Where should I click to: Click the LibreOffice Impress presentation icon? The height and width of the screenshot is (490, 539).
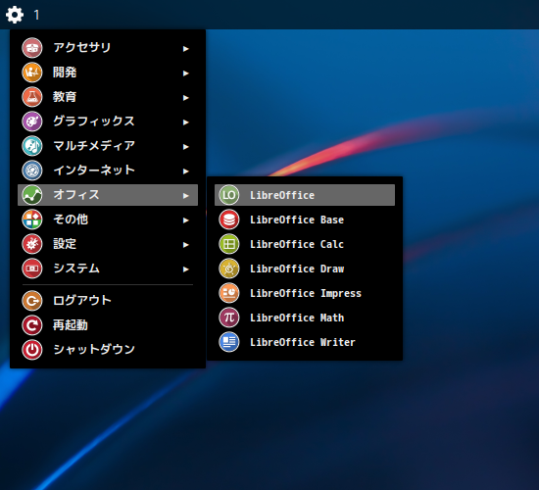229,293
